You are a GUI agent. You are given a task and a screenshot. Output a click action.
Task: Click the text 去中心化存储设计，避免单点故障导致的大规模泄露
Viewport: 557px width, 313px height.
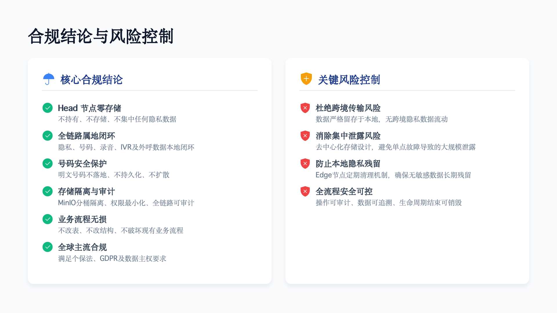(396, 147)
